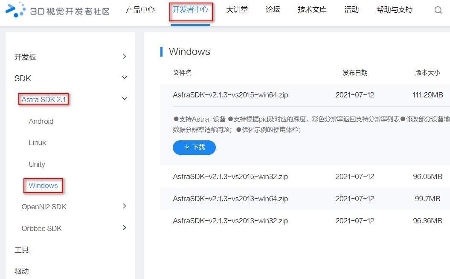Click the Windows section heading

(x=189, y=51)
